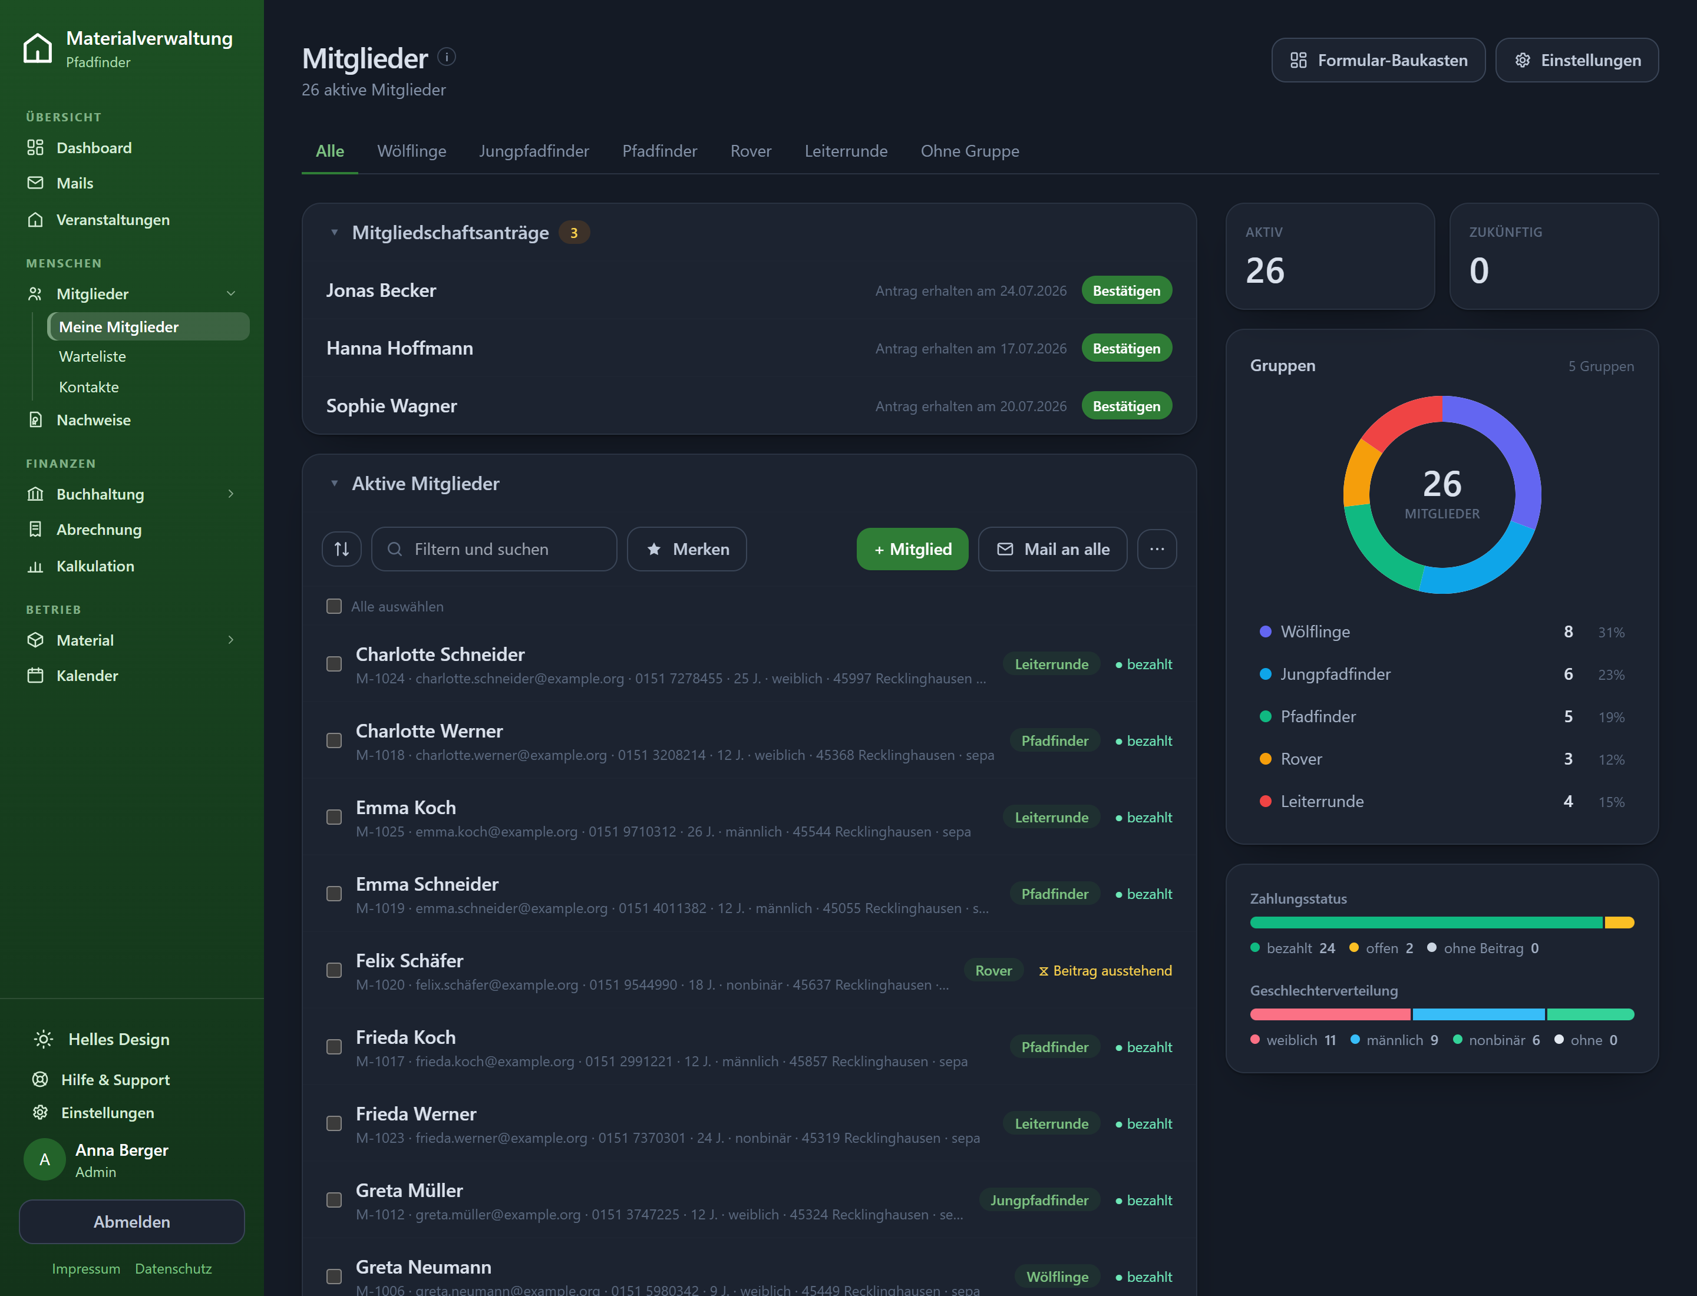Collapse the Mitgliedschaftsanträge section
1697x1296 pixels.
(x=334, y=232)
